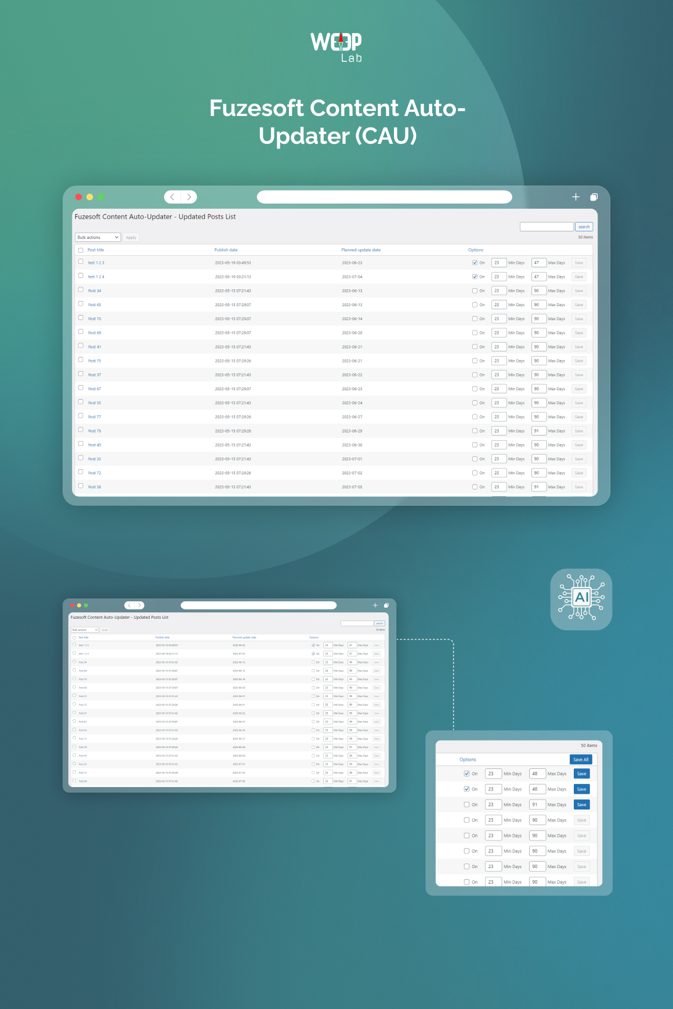Image resolution: width=673 pixels, height=1009 pixels.
Task: Select the row checkbox for Post 70
Action: coord(81,318)
